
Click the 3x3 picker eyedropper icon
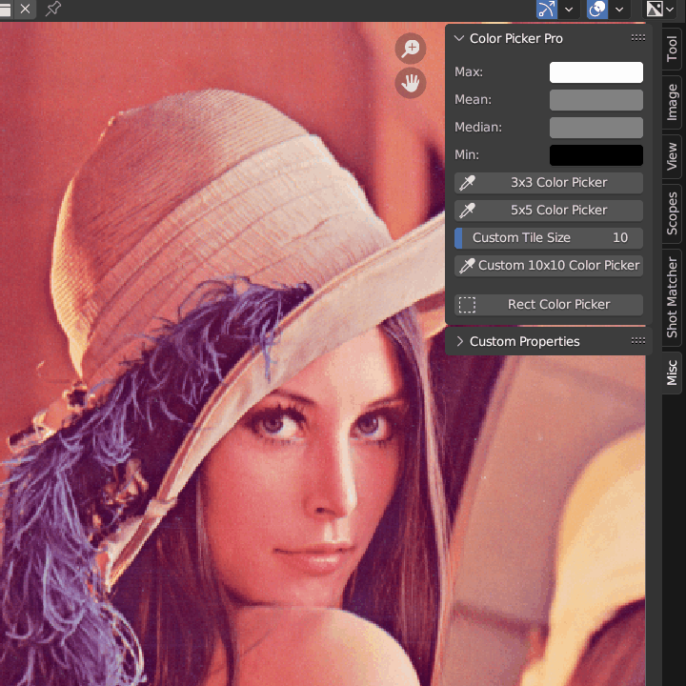point(467,183)
